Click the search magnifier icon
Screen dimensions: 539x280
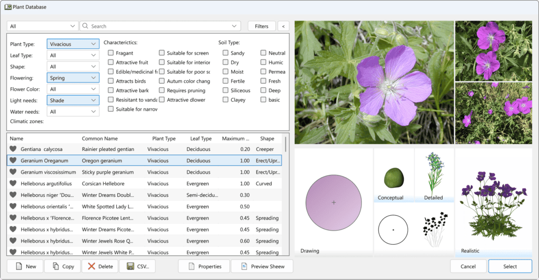(x=85, y=26)
